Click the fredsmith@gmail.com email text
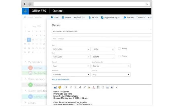Image resolution: width=173 pixels, height=107 pixels. click(68, 96)
